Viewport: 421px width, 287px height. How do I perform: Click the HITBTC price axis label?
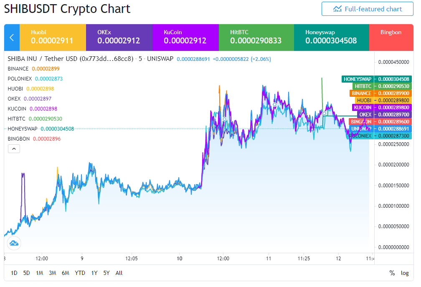point(382,86)
